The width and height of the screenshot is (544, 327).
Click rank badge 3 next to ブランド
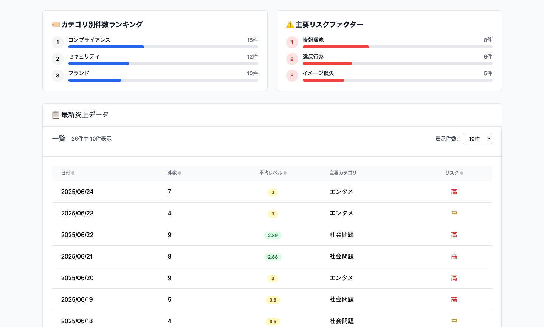point(58,76)
